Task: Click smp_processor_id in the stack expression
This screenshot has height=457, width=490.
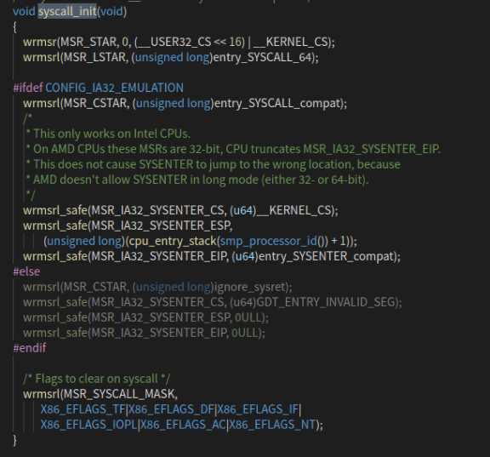Action: click(269, 241)
